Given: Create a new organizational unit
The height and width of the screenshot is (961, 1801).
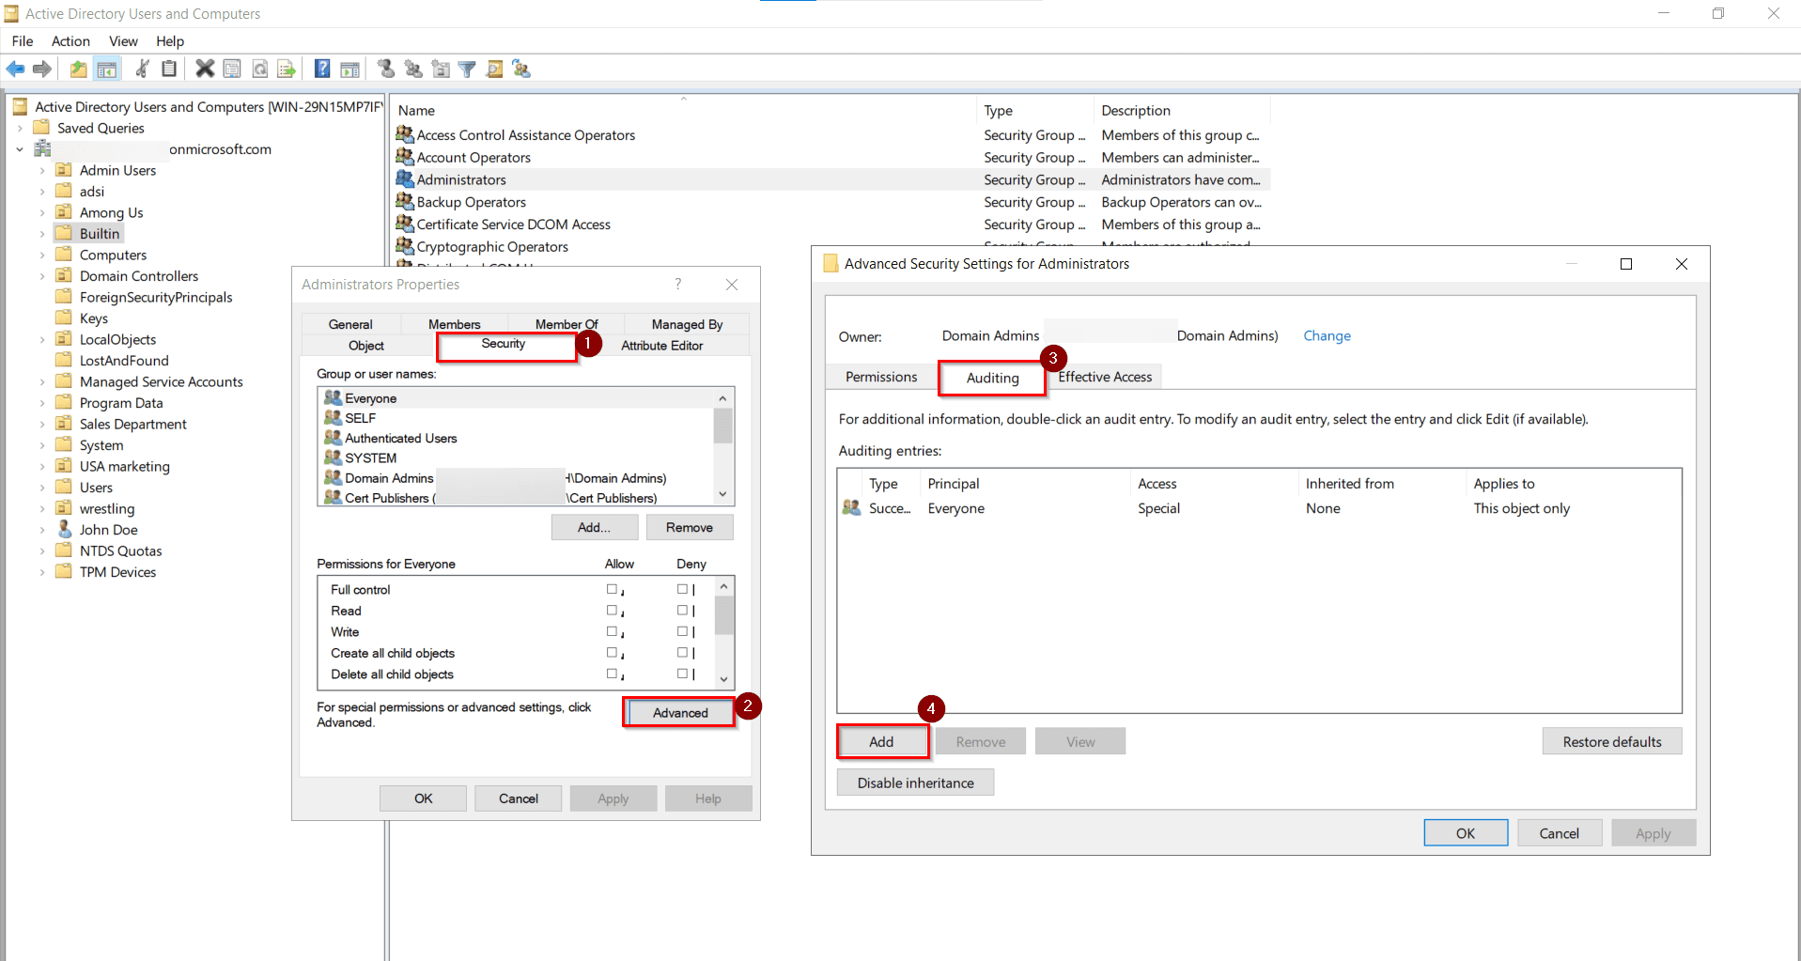Looking at the screenshot, I should 441,69.
